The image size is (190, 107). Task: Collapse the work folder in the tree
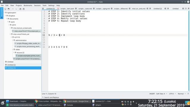(x=8, y=22)
